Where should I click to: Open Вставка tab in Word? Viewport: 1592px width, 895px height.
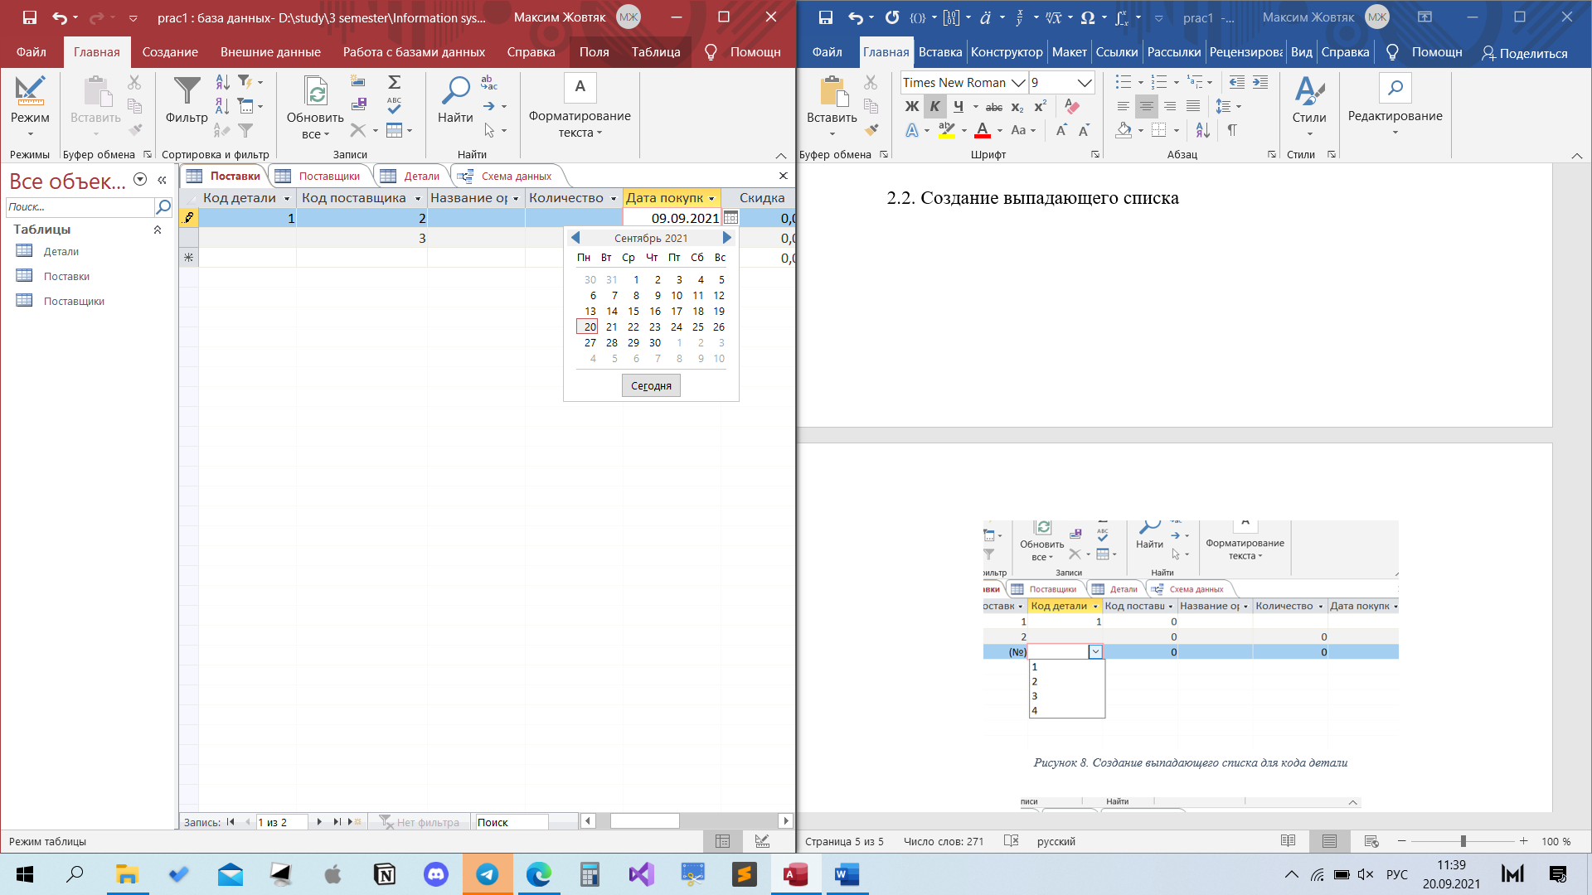[x=940, y=51]
